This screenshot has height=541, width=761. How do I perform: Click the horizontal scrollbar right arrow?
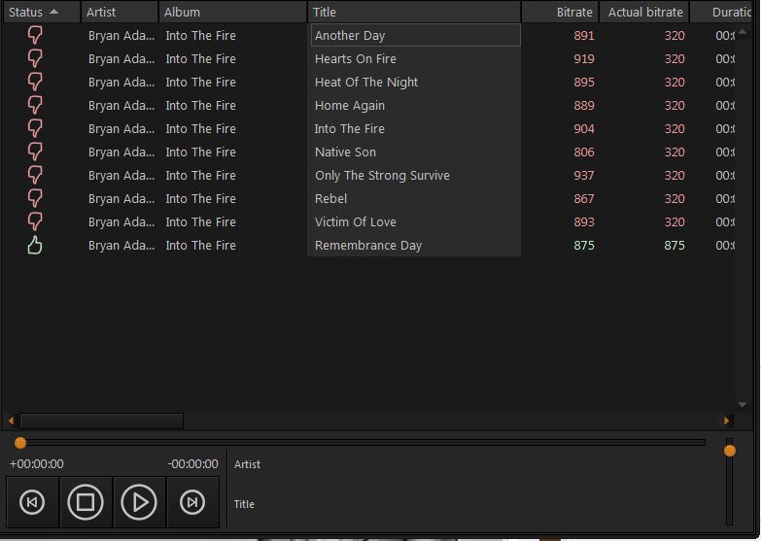coord(726,421)
